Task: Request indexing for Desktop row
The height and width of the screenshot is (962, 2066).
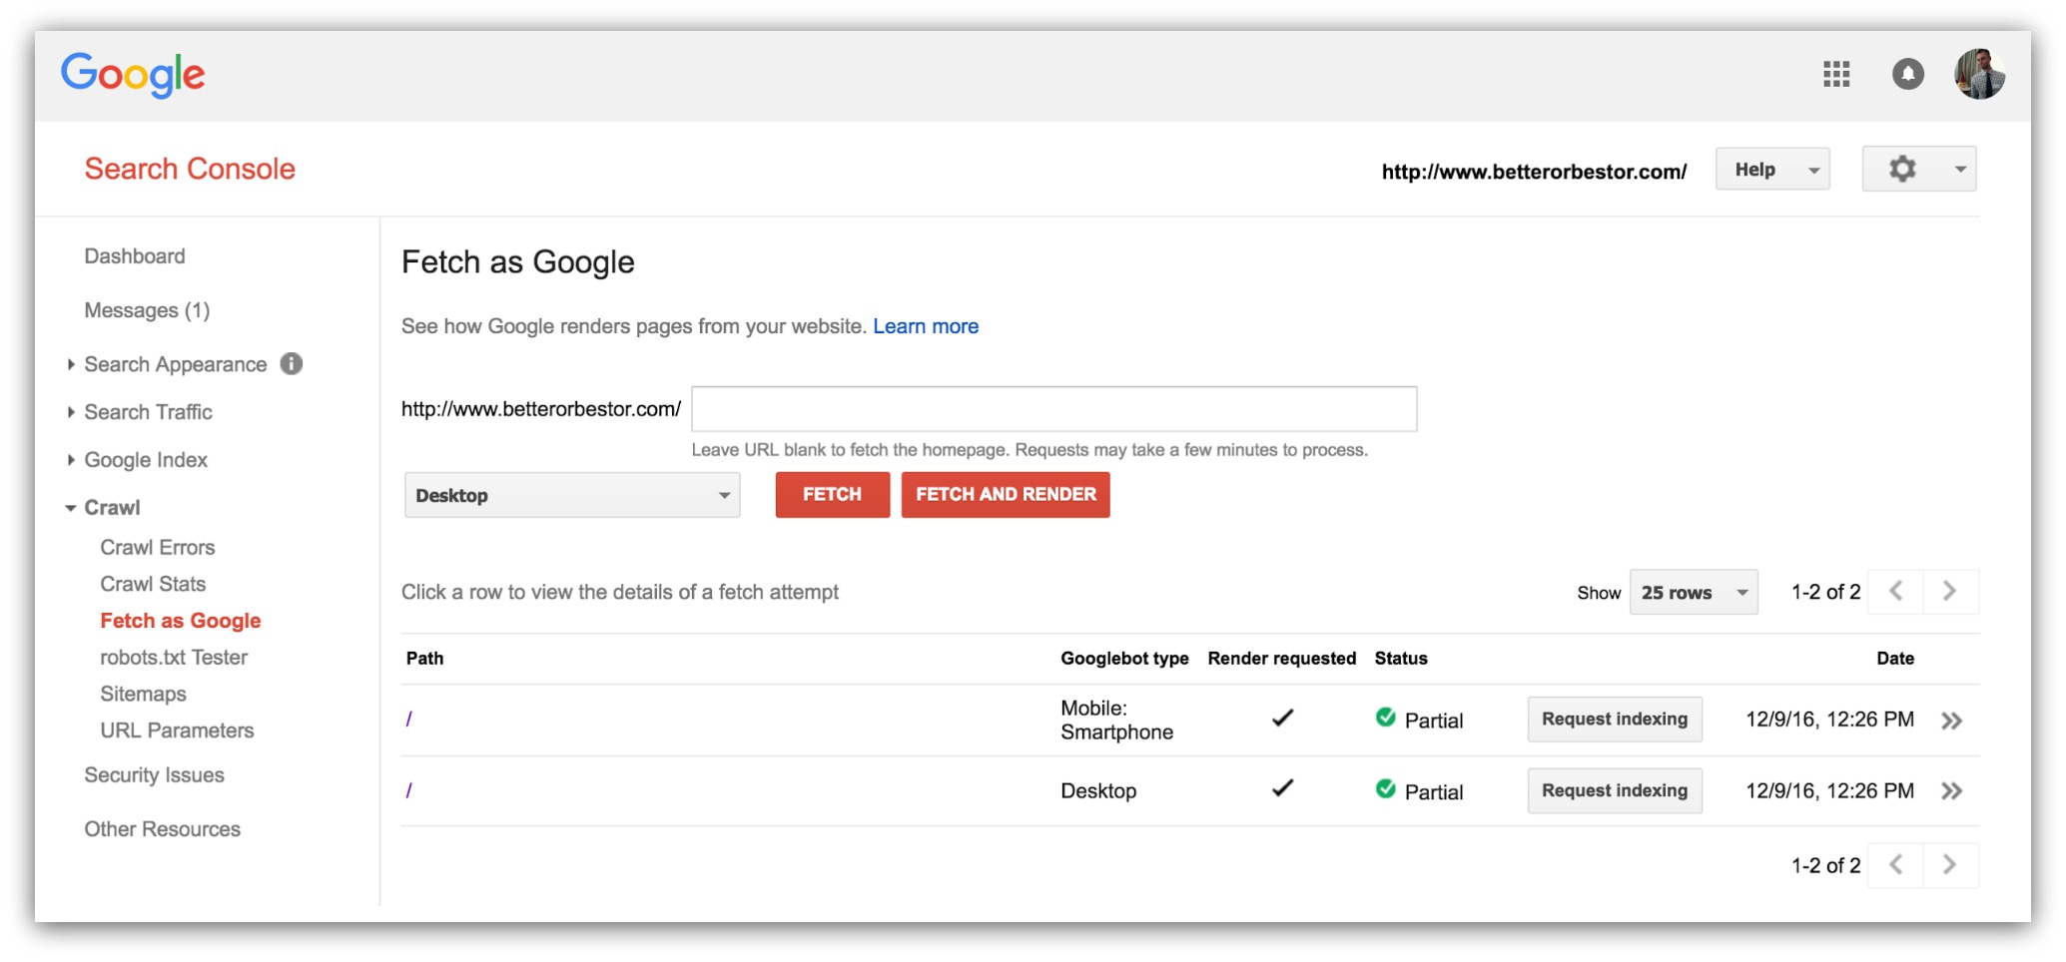Action: [x=1615, y=791]
